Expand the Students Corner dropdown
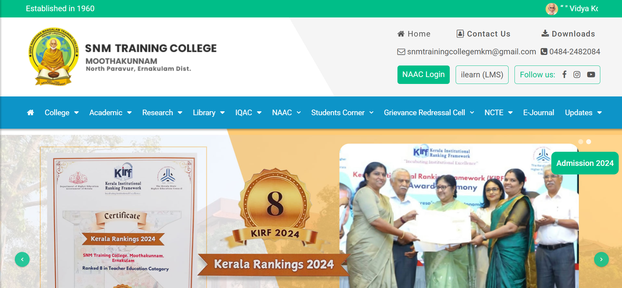Screen dimensions: 622x288 click(342, 113)
